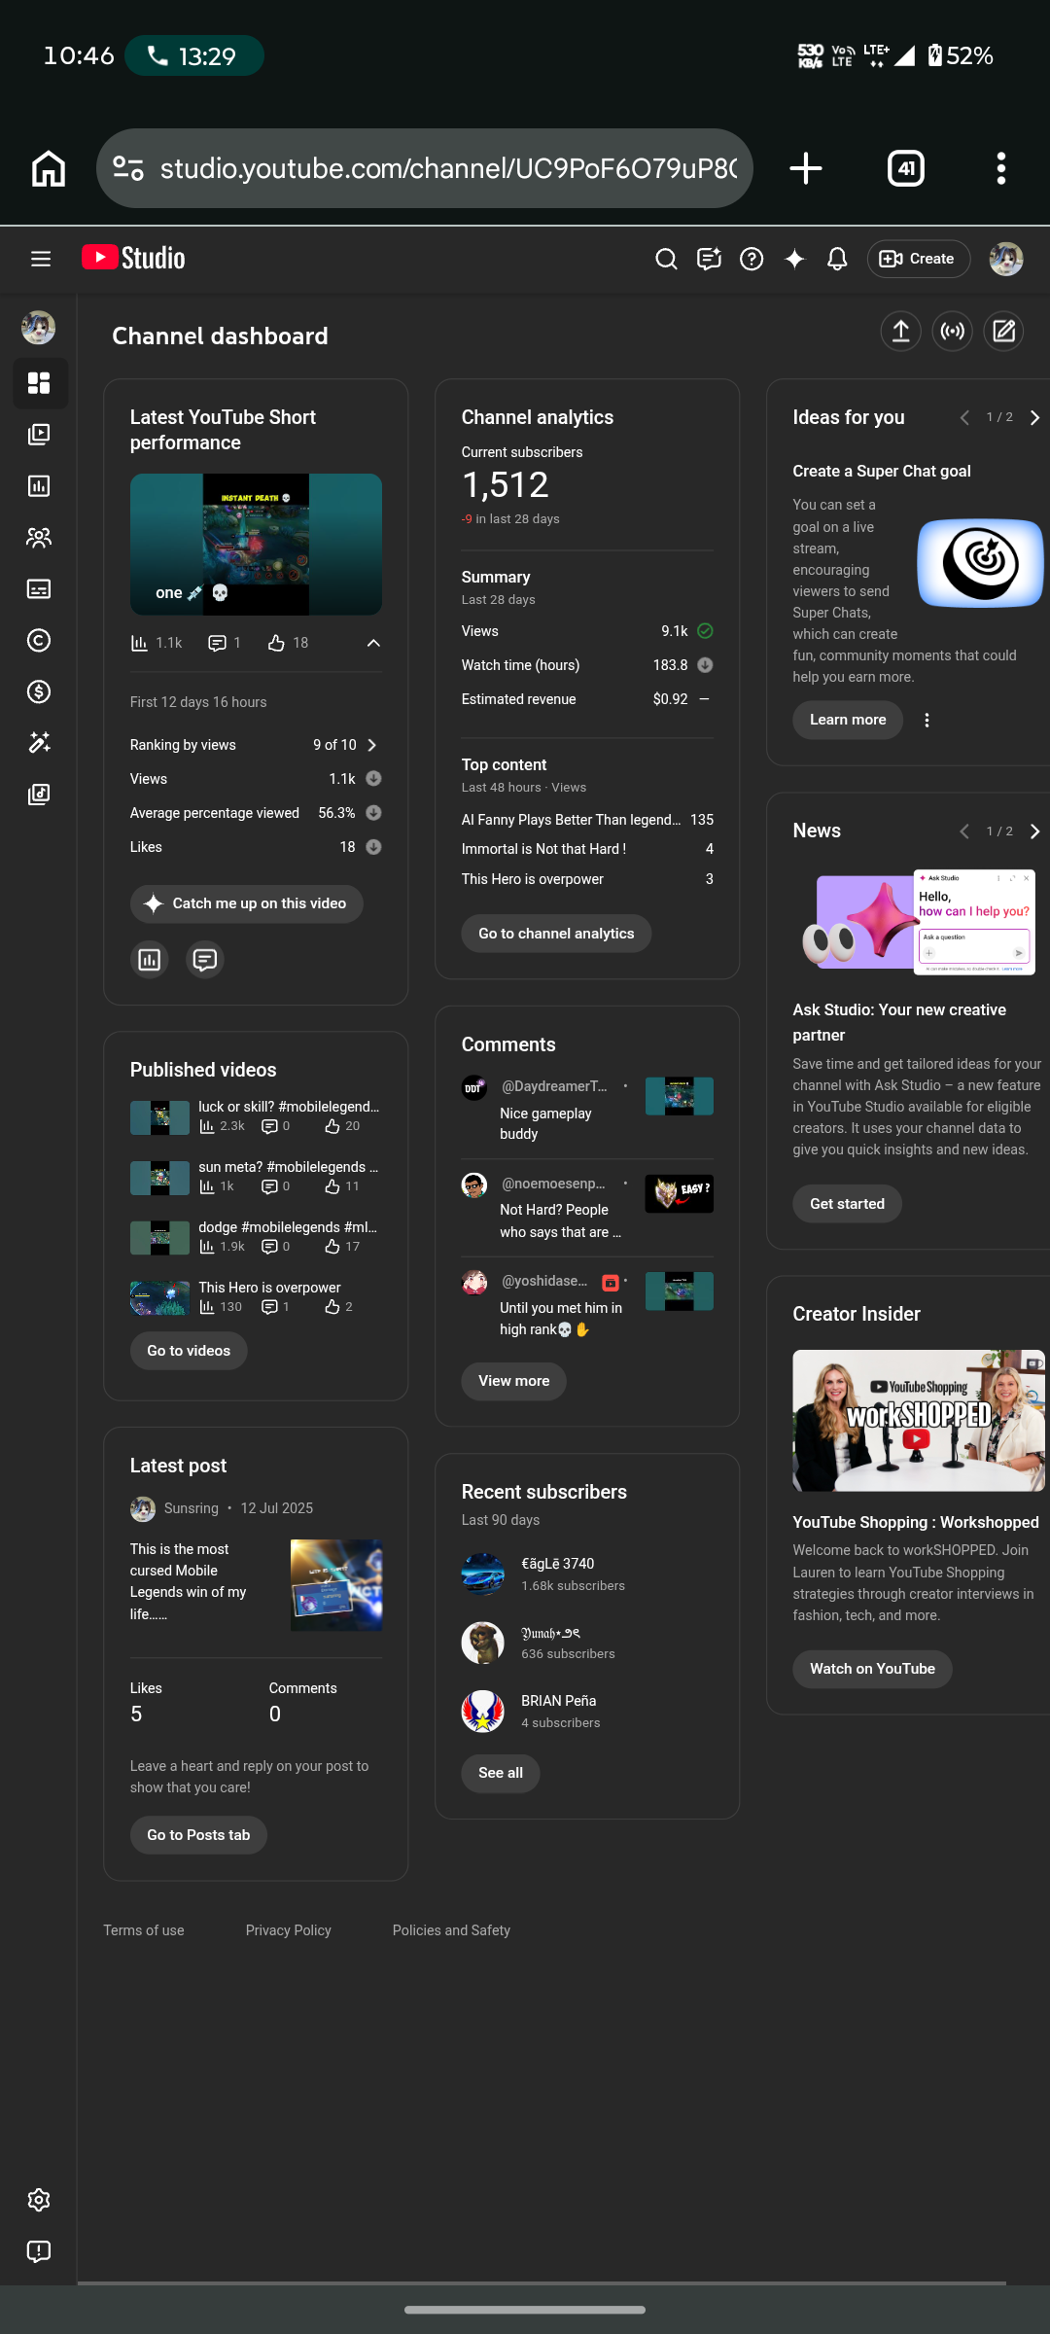The height and width of the screenshot is (2334, 1050).
Task: Open account avatar in Studio header
Action: [1006, 259]
